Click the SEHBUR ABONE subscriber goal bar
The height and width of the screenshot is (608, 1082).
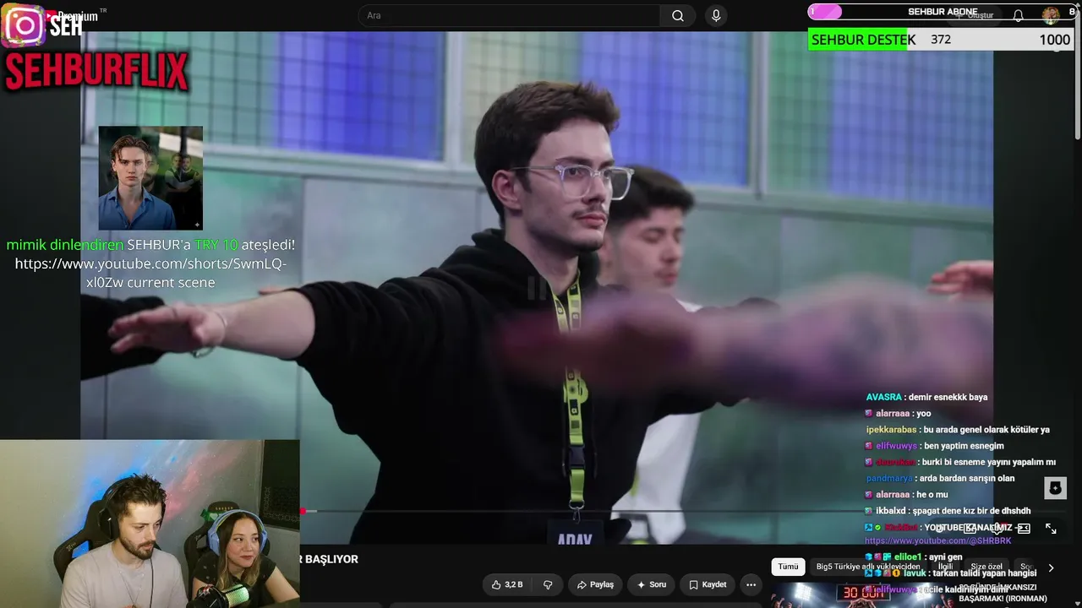point(941,12)
